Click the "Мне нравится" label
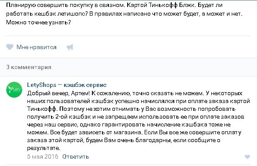 point(37,47)
